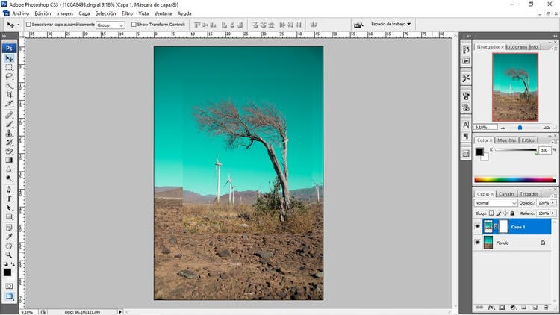Select the Brush tool
Screen dimensions: 560x315
9,124
